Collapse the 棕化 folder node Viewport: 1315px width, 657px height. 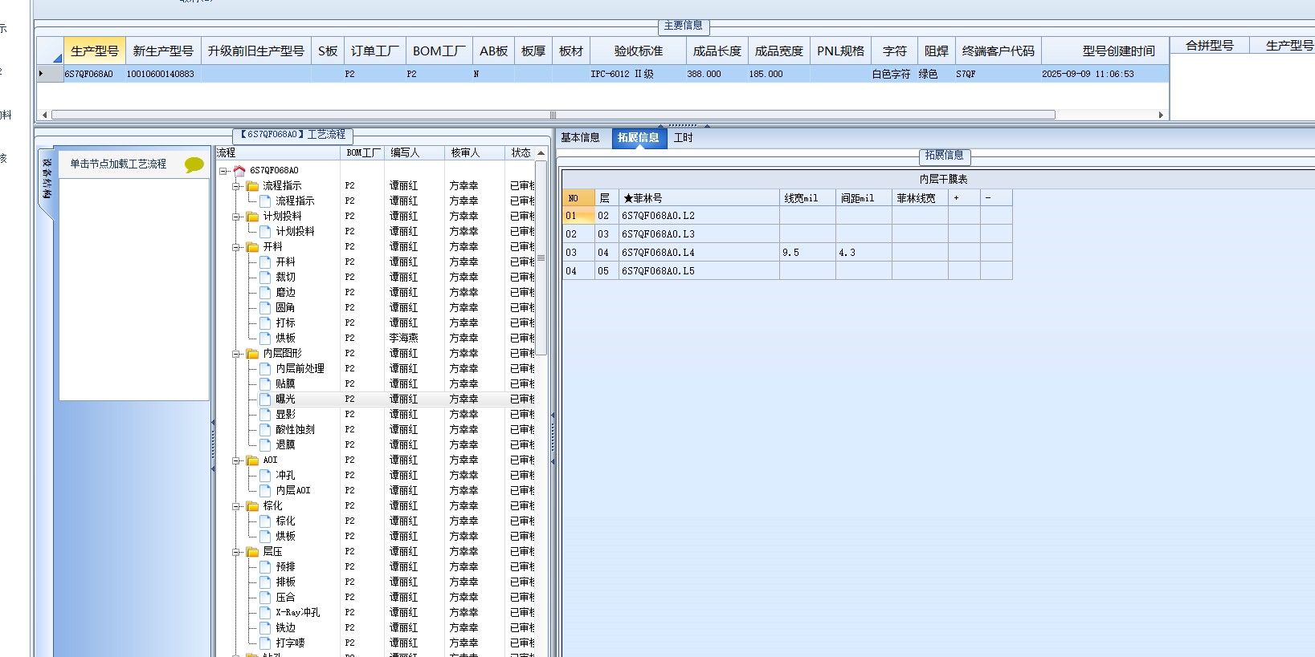[x=237, y=506]
